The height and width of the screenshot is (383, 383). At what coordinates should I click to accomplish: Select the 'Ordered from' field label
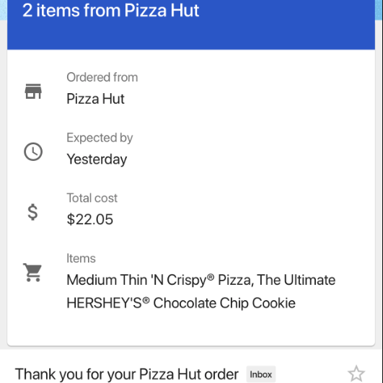102,77
